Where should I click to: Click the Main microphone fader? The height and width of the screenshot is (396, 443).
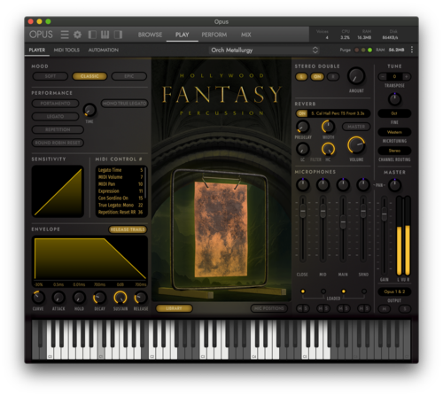click(x=343, y=221)
